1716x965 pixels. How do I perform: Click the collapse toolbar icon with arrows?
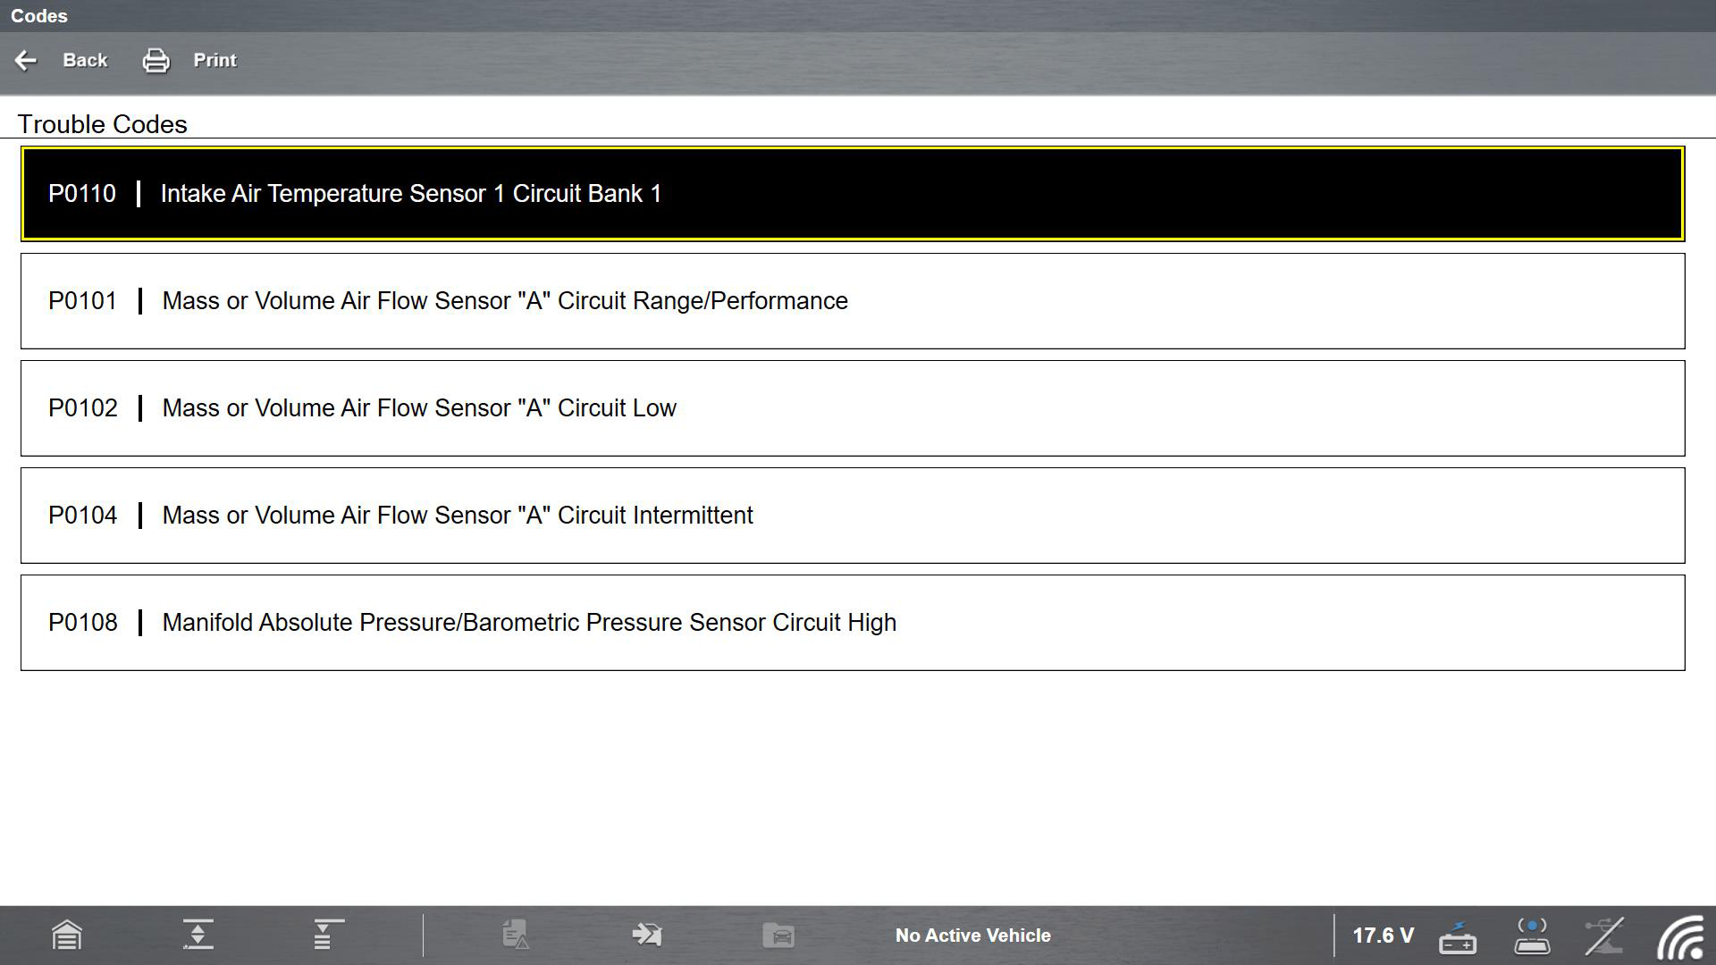point(198,936)
